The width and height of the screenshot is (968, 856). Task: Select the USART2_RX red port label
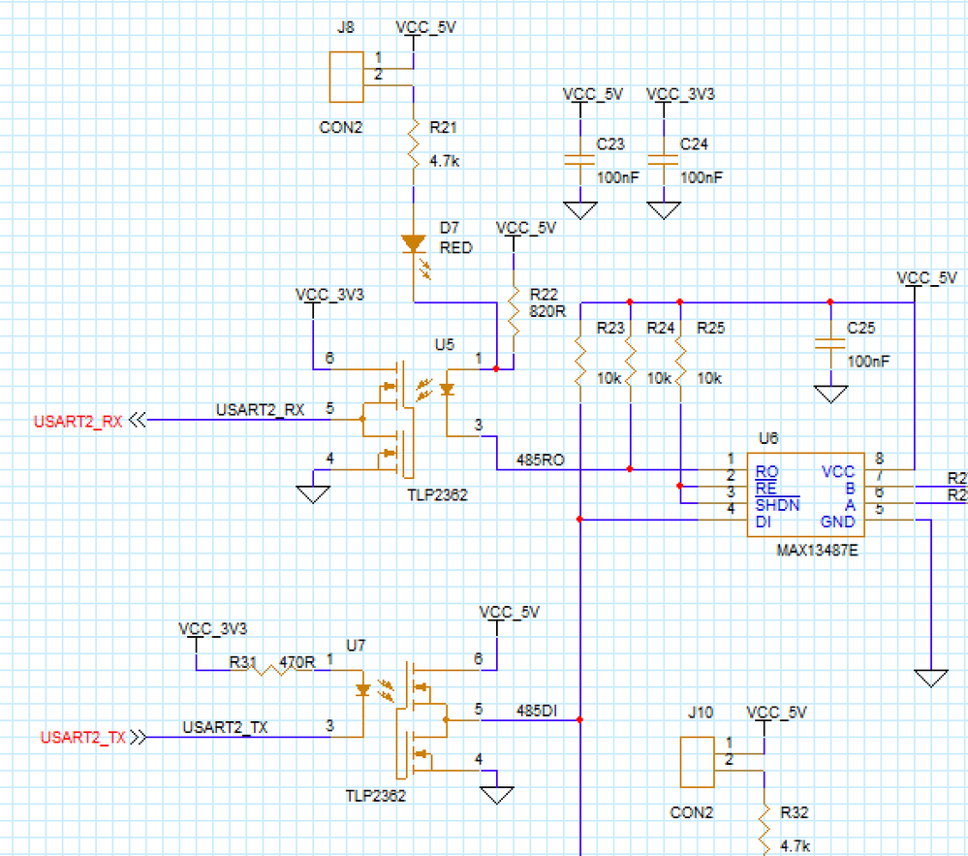pyautogui.click(x=78, y=422)
